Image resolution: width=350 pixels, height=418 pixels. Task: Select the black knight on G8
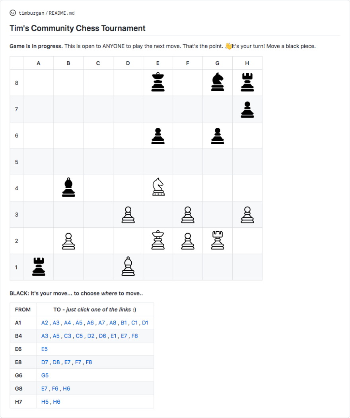[x=218, y=82]
